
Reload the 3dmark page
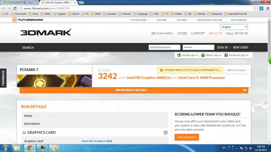click(x=15, y=8)
